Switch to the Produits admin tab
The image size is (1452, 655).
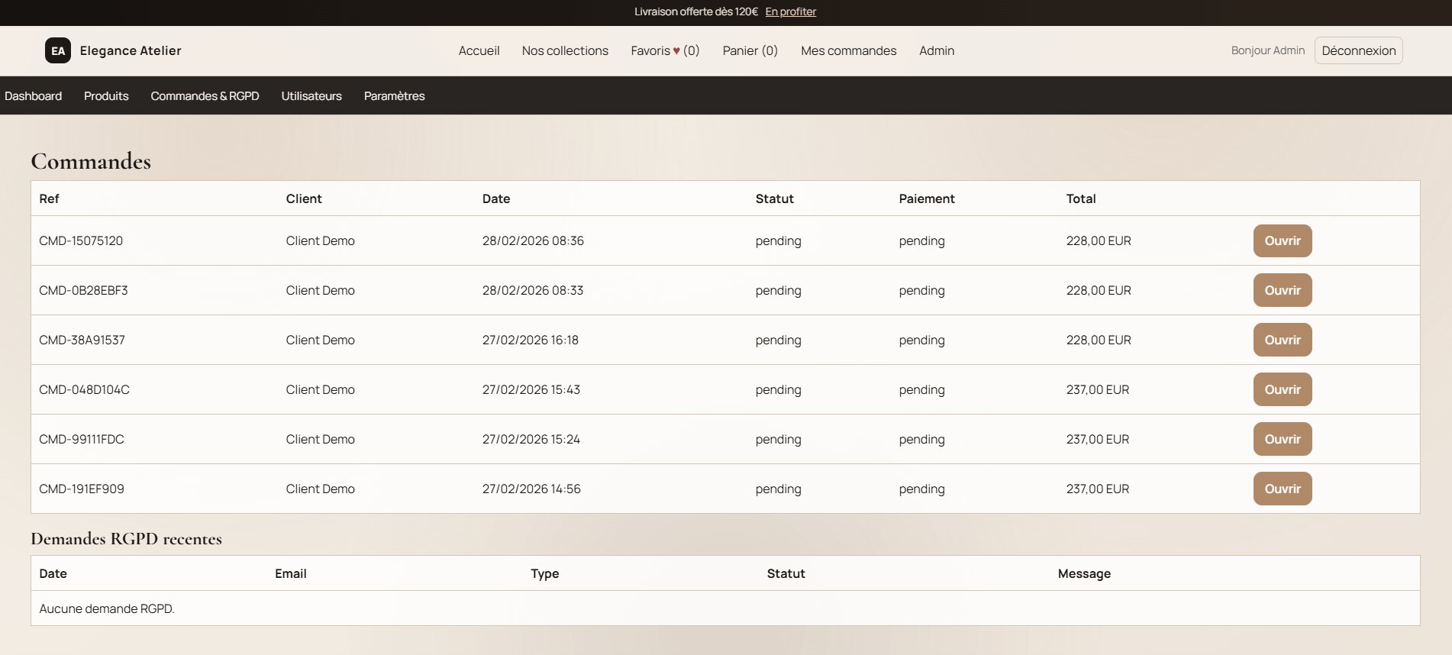106,95
